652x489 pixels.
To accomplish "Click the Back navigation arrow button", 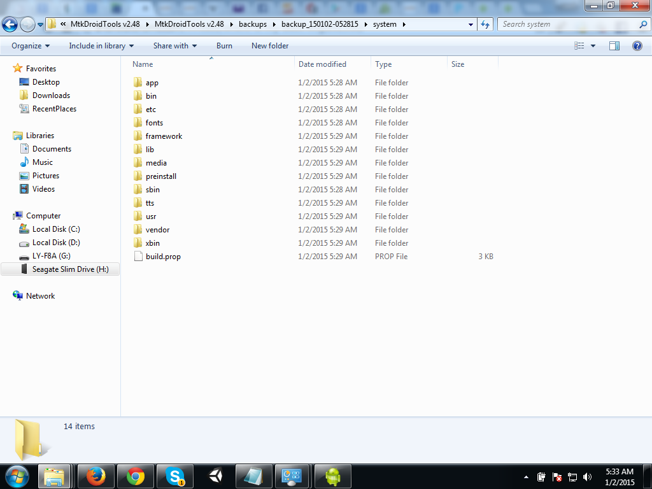I will (10, 25).
